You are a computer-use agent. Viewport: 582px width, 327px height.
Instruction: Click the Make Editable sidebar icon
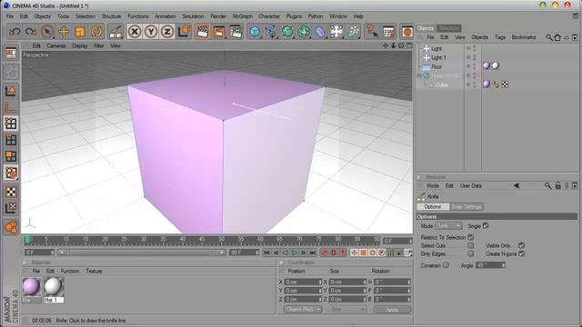pyautogui.click(x=11, y=53)
